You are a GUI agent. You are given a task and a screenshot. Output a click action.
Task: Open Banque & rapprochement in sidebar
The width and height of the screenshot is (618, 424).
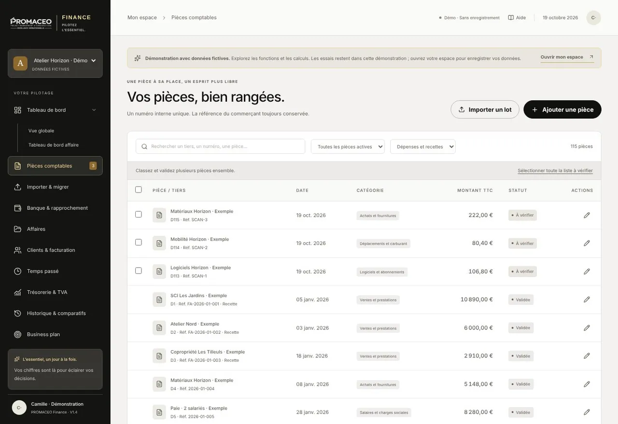pos(55,208)
